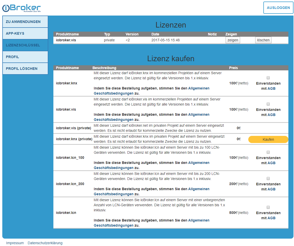The height and width of the screenshot is (246, 294).
Task: Click the Notiz column header
Action: [x=212, y=34]
